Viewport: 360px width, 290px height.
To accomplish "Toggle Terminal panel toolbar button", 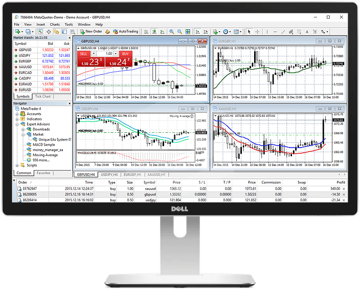I will coord(64,31).
